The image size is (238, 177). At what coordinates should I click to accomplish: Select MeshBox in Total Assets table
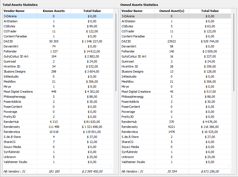[x=58, y=82]
